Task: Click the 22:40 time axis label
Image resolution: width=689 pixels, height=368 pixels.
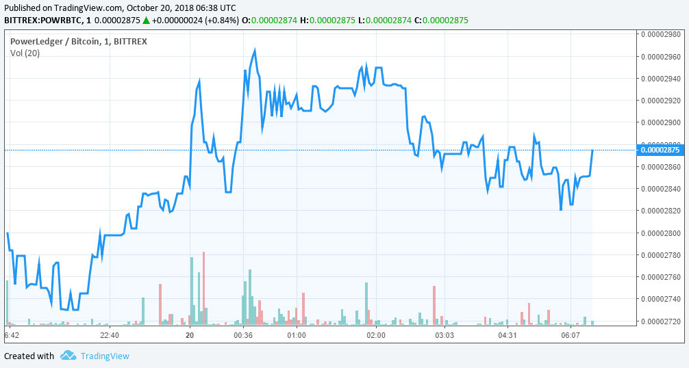Action: tap(110, 336)
